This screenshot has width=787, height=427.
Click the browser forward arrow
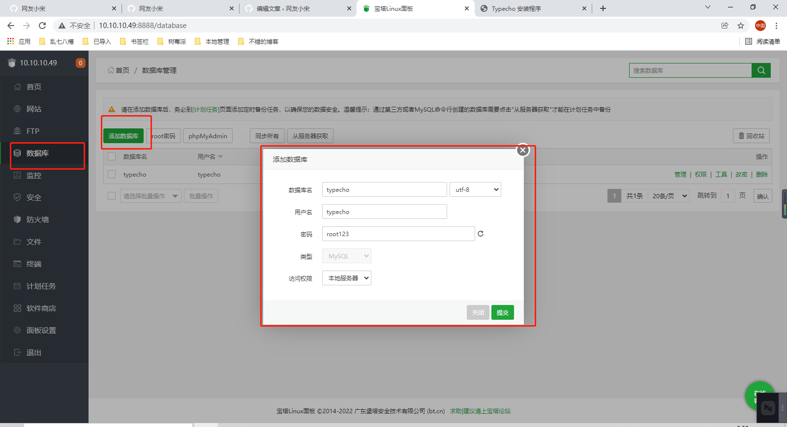(x=27, y=26)
